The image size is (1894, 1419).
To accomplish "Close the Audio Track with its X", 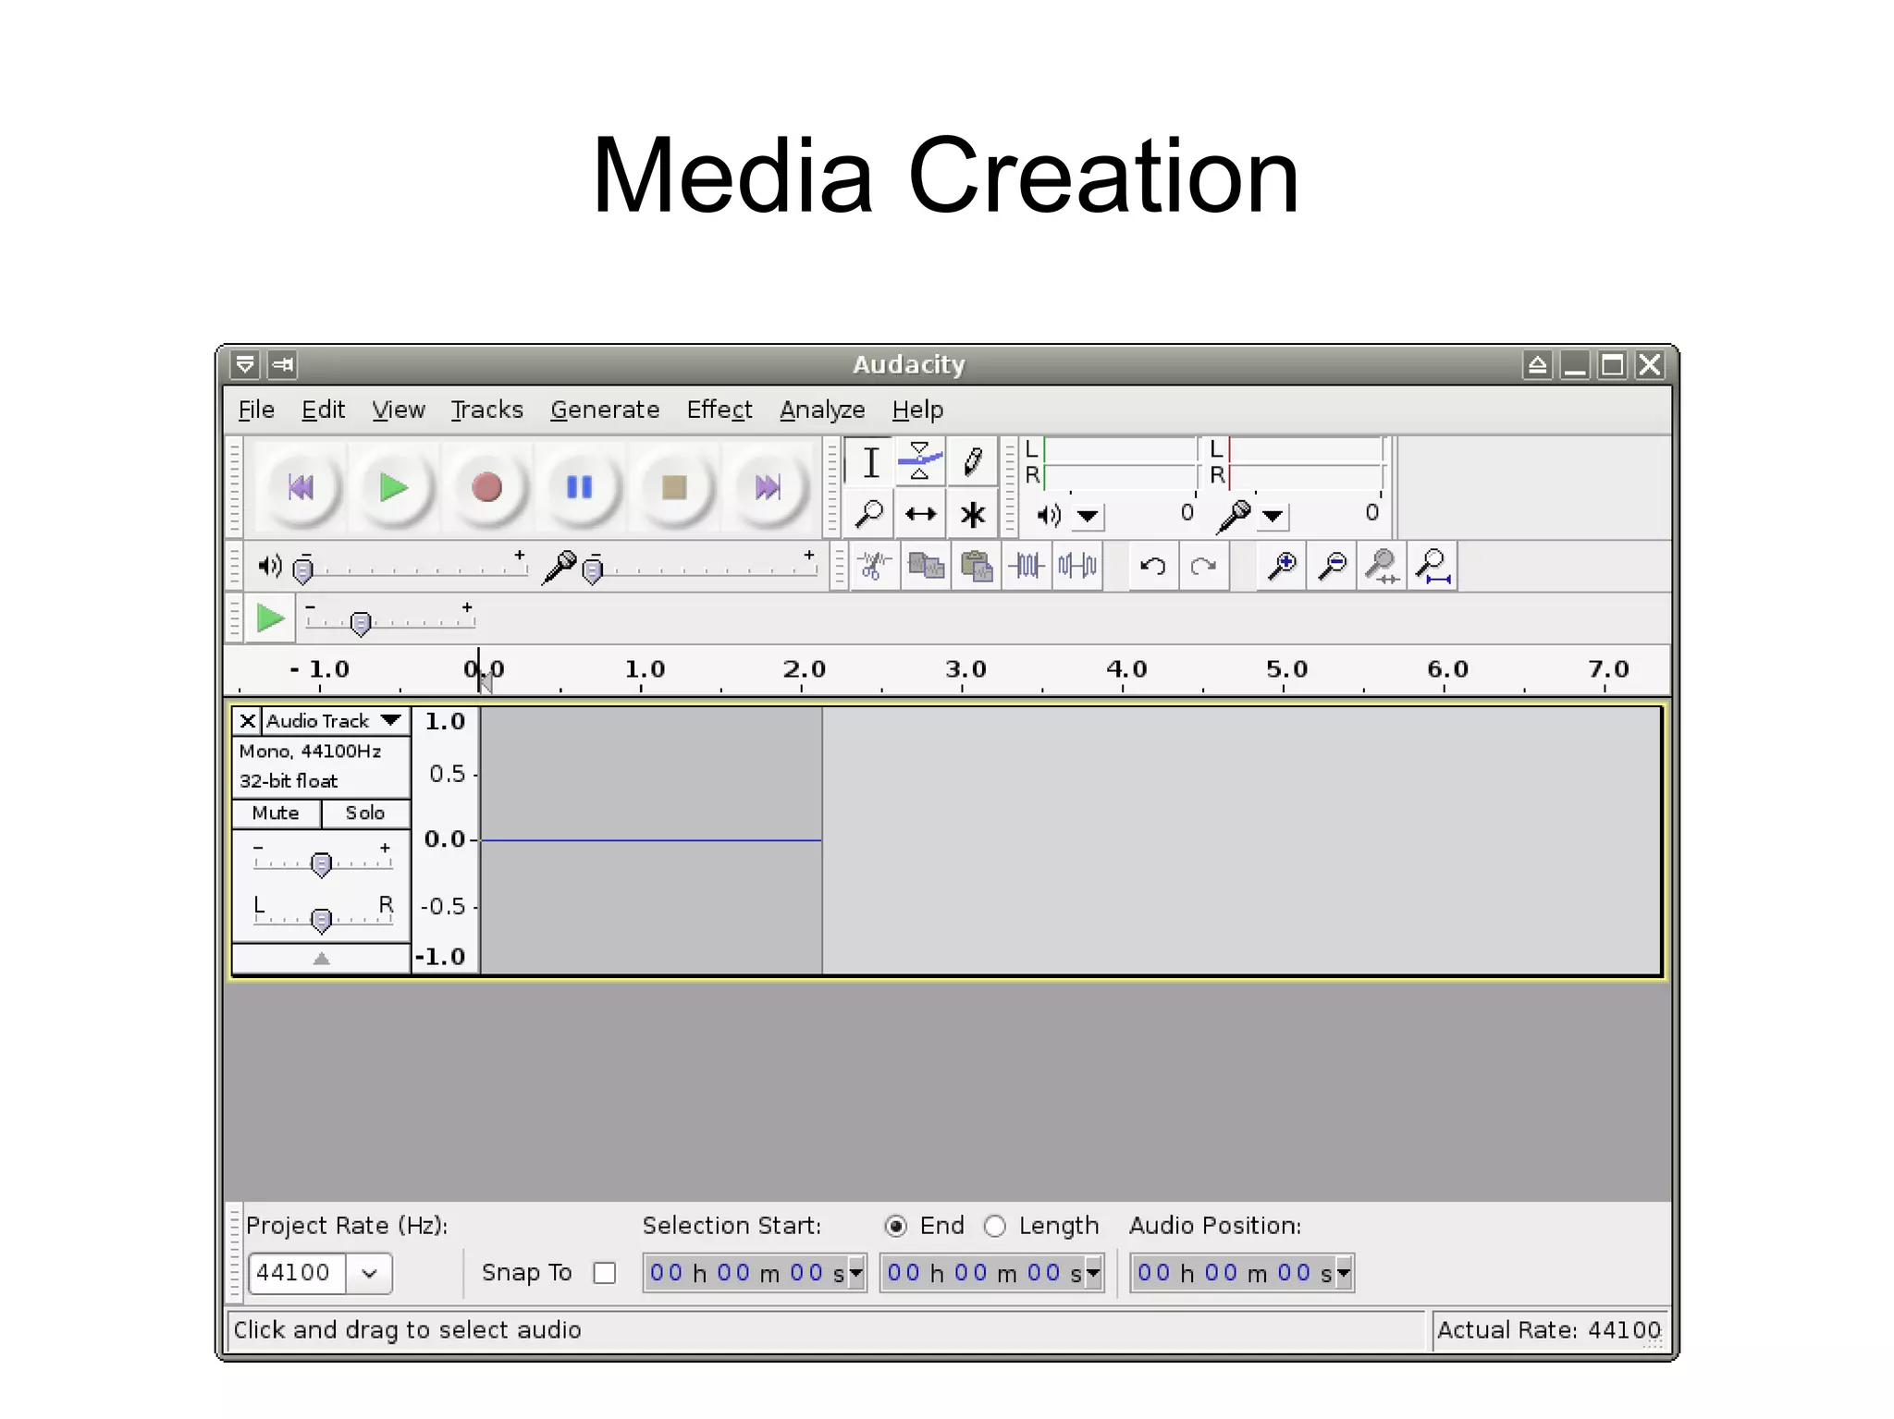I will (x=247, y=721).
